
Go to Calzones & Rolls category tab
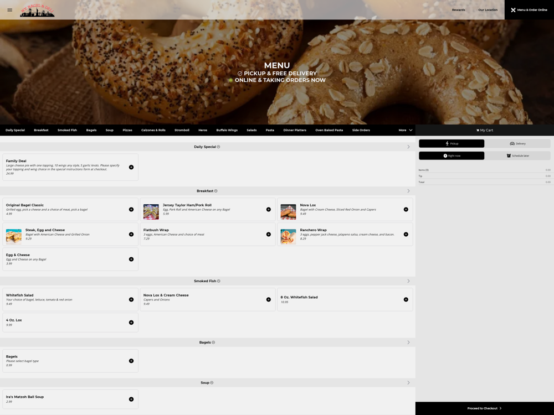pyautogui.click(x=153, y=130)
